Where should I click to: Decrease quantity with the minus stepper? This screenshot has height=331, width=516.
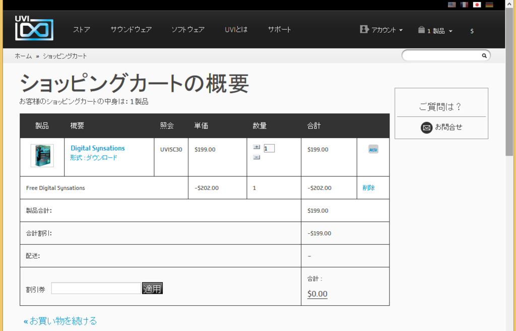coord(256,157)
